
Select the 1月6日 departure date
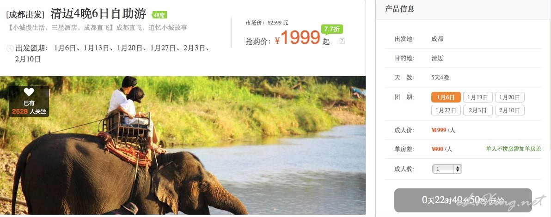tap(446, 97)
